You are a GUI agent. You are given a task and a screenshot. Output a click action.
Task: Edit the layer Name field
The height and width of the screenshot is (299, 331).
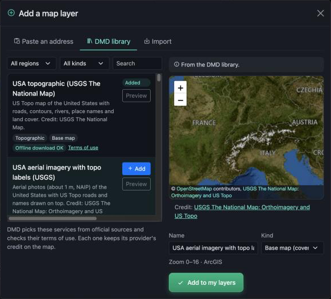213,248
